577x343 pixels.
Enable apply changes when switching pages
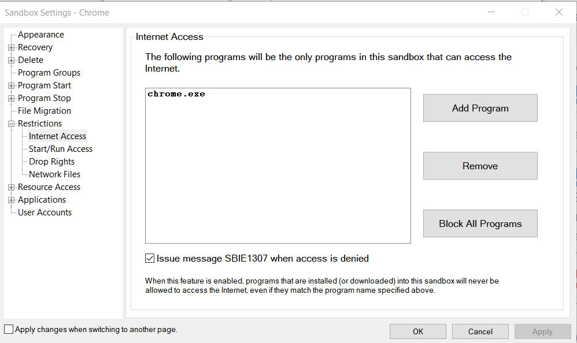point(9,329)
